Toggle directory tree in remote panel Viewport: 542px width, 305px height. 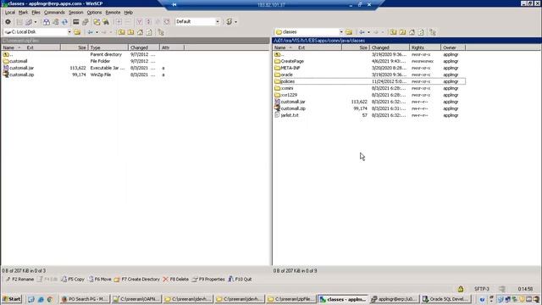(433, 32)
